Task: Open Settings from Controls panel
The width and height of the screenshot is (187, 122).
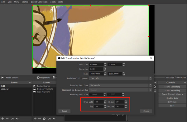Action: point(172,102)
